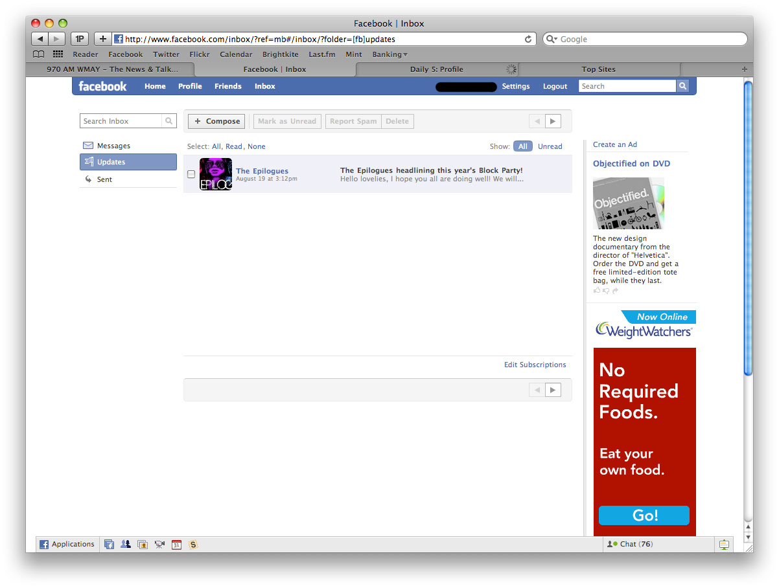Open Home in the Facebook header
Image resolution: width=779 pixels, height=588 pixels.
pos(155,86)
